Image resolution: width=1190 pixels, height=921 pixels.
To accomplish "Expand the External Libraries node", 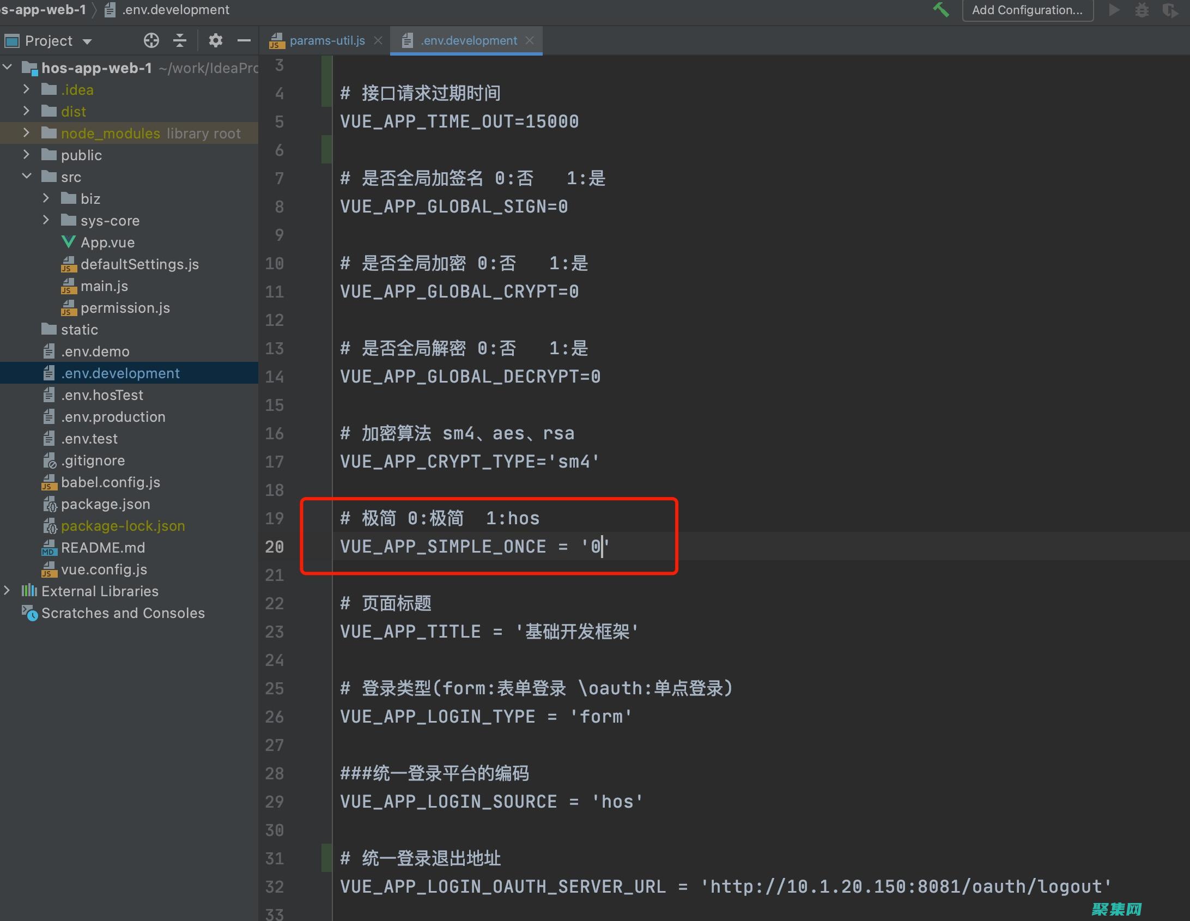I will coord(7,591).
